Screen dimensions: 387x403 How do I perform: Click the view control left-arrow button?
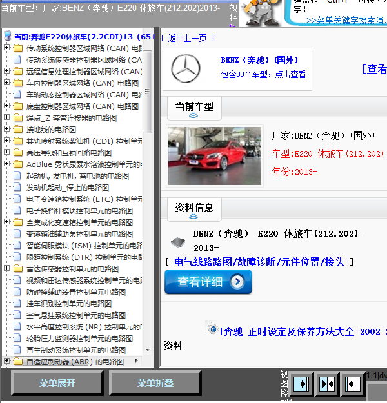(352, 384)
